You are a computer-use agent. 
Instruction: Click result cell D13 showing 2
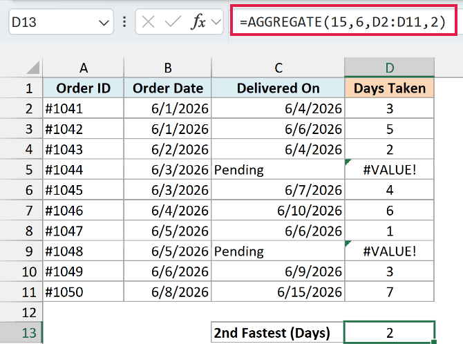coord(390,332)
